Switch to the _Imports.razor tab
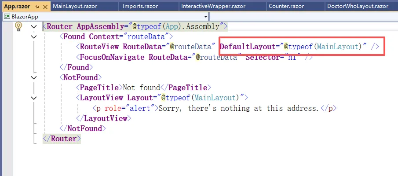The image size is (398, 176). tap(139, 6)
